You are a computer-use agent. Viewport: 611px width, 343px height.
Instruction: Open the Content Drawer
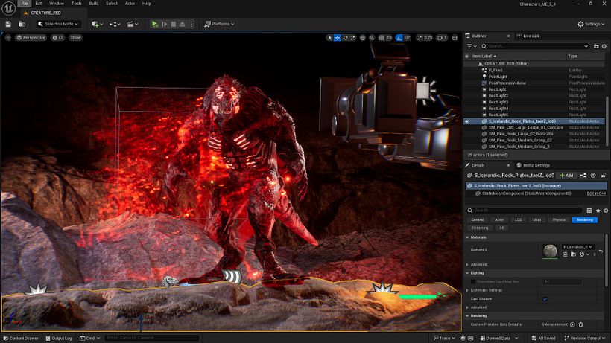21,338
